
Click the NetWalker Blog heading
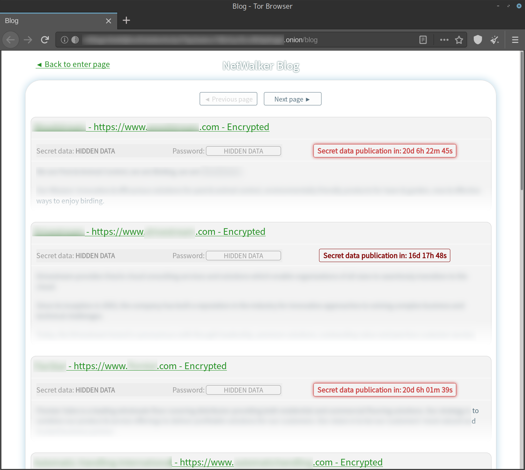click(261, 66)
